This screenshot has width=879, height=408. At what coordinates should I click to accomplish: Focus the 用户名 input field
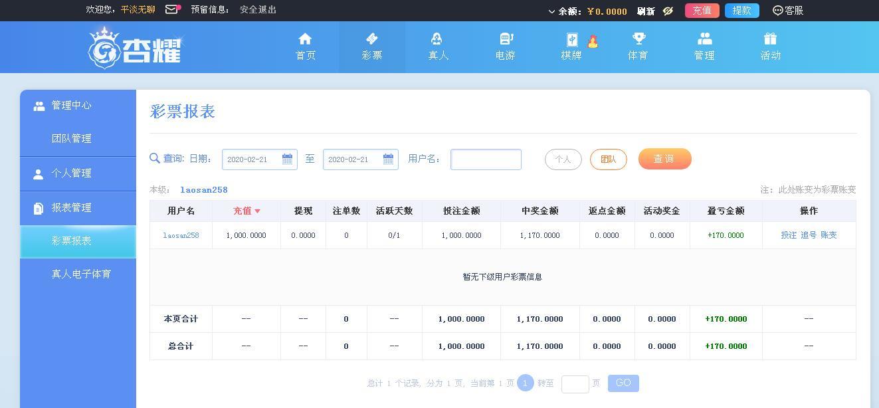pos(486,159)
